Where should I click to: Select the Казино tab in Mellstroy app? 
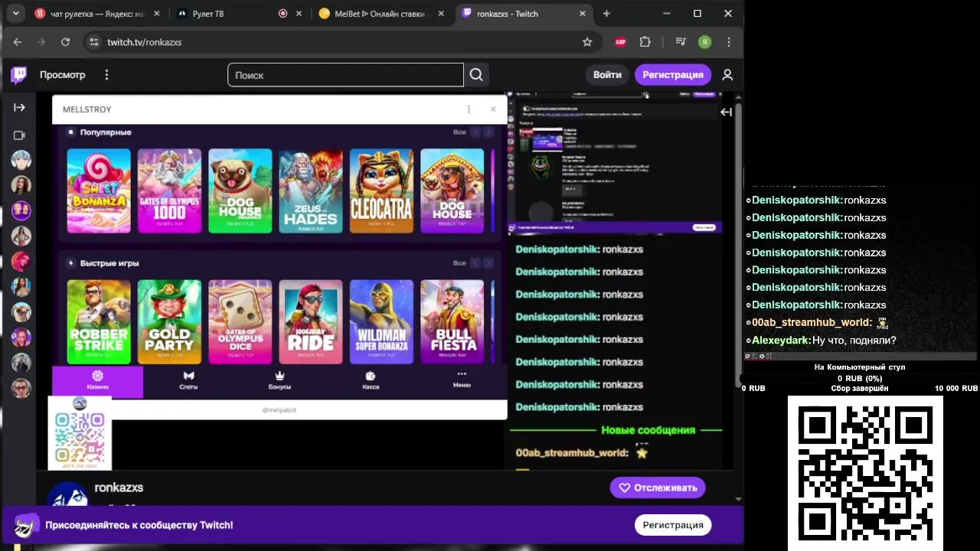click(97, 380)
